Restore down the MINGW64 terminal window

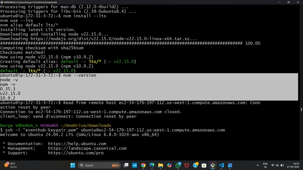pos(289,2)
